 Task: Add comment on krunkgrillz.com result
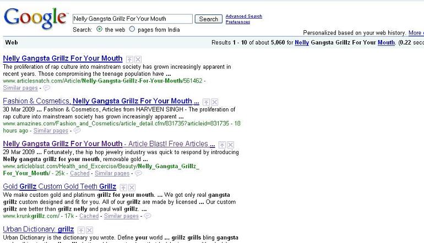(x=148, y=216)
